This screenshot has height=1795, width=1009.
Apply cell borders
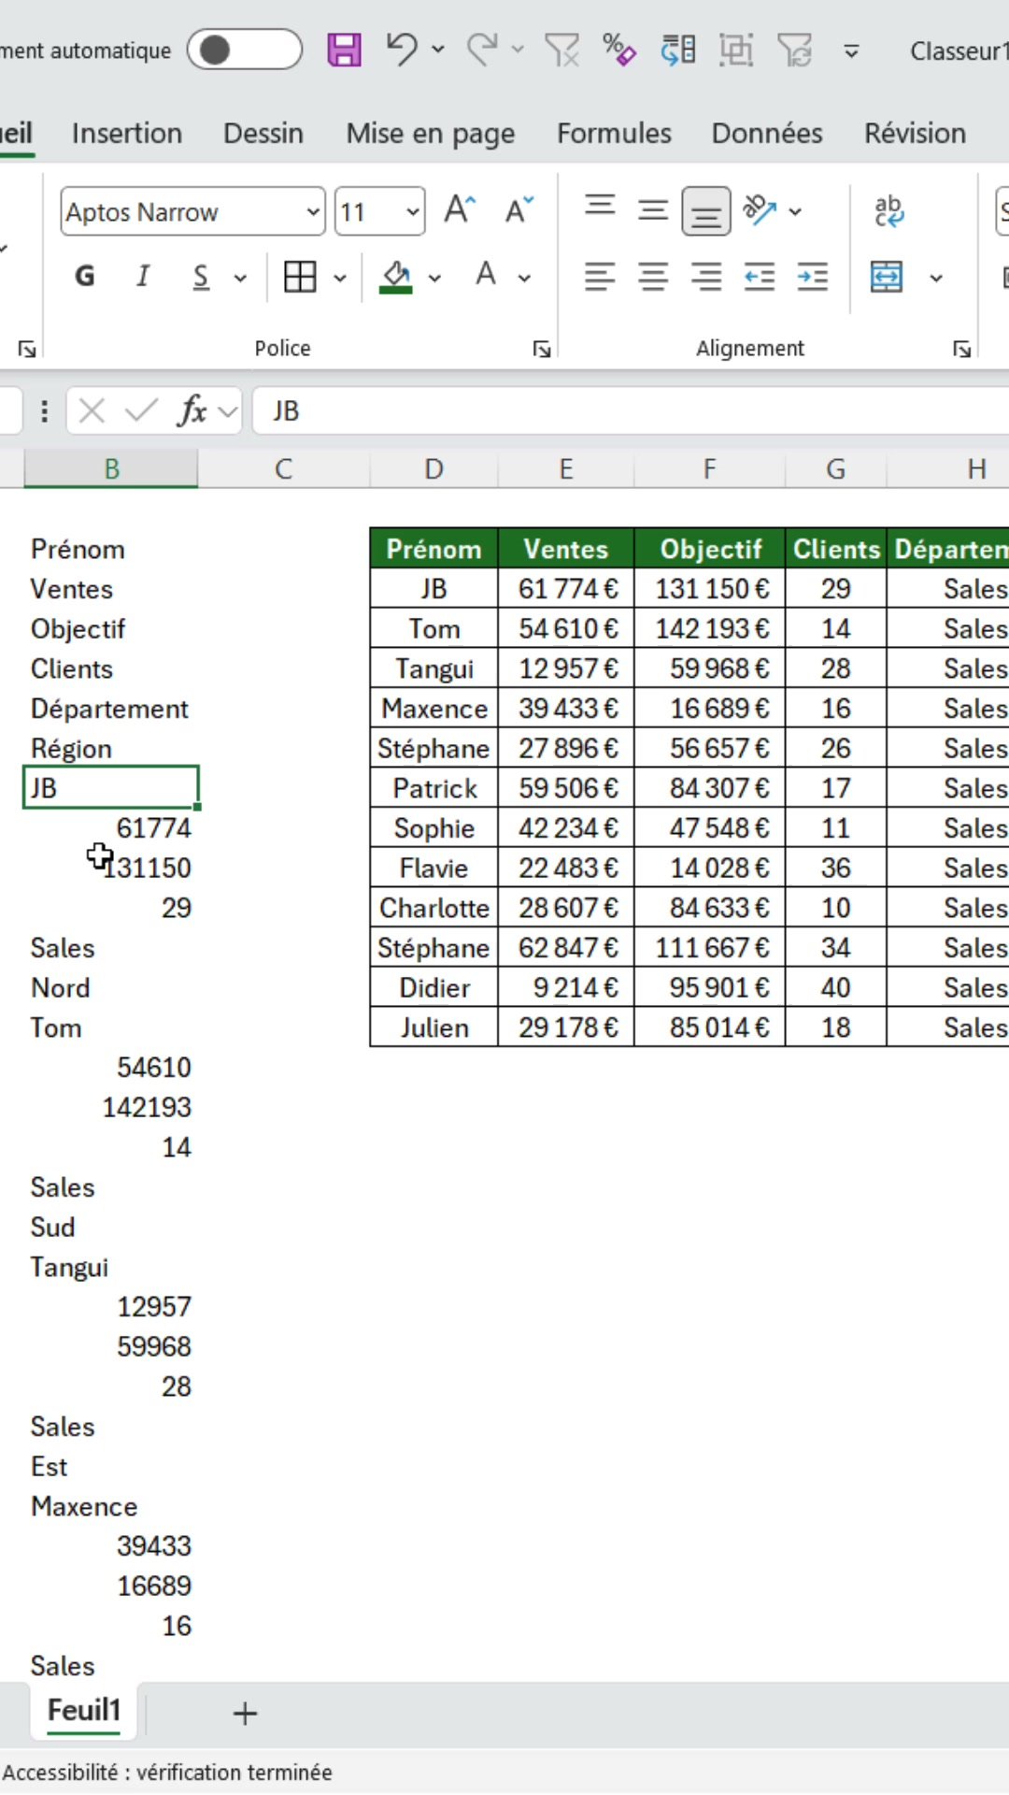(x=300, y=276)
